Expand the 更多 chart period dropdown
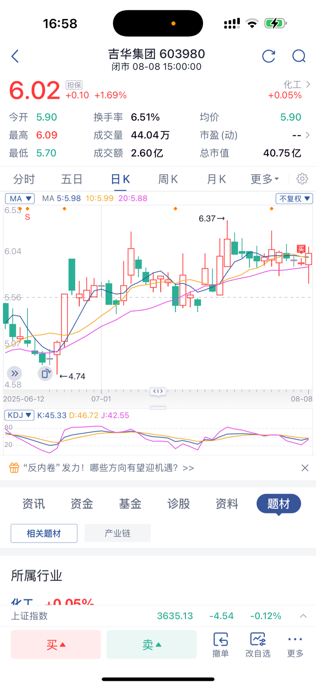The height and width of the screenshot is (687, 316). [x=265, y=179]
